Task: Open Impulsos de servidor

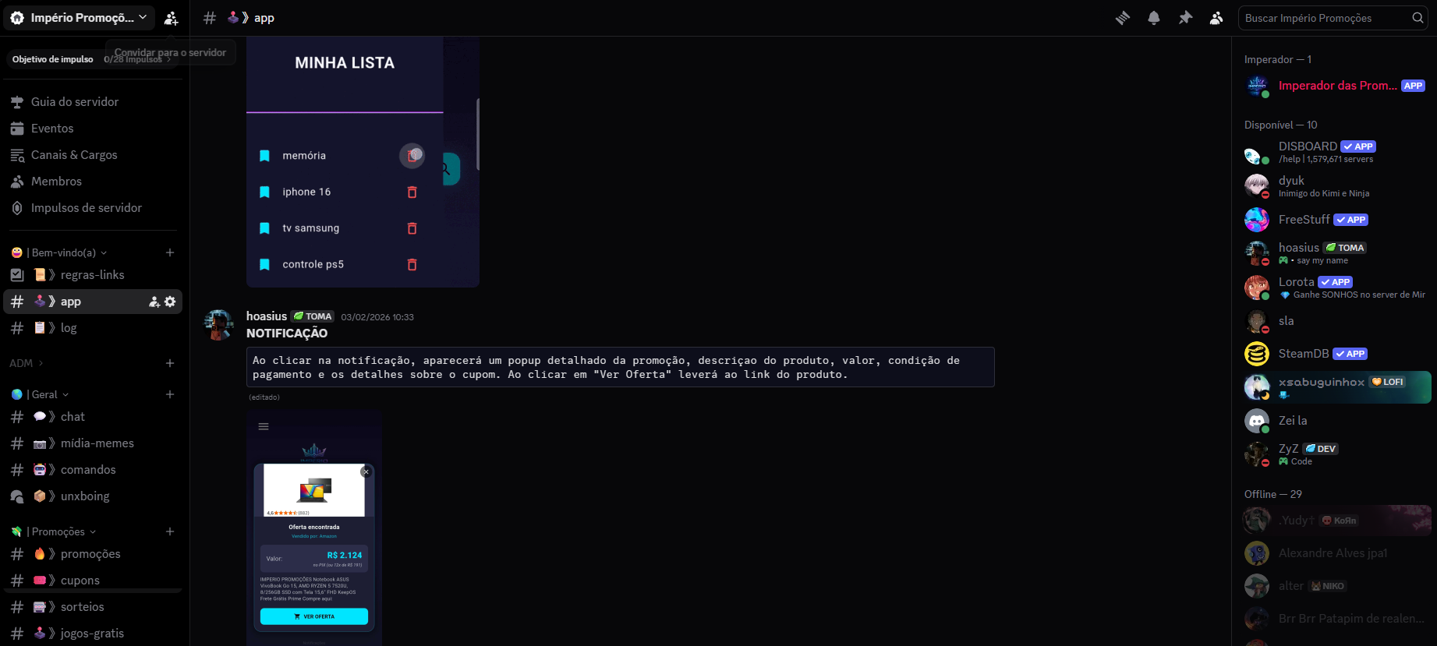Action: [x=93, y=208]
